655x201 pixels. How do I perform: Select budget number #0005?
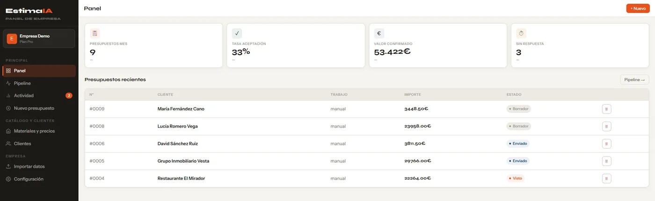point(97,161)
